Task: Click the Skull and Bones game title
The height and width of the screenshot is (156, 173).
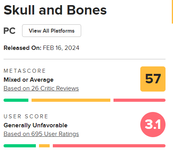Action: coord(55,10)
